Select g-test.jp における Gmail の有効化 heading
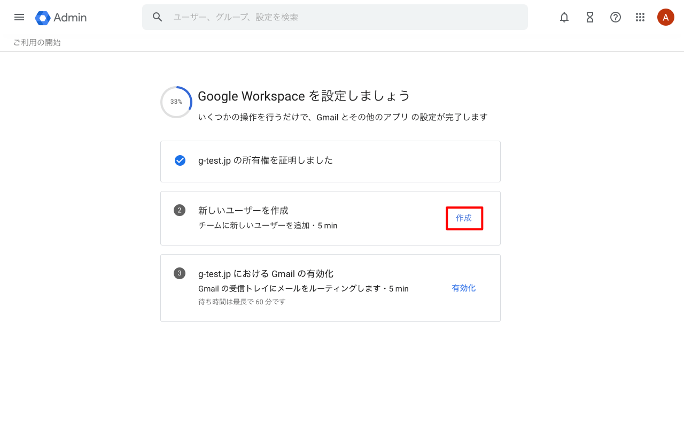 coord(266,274)
